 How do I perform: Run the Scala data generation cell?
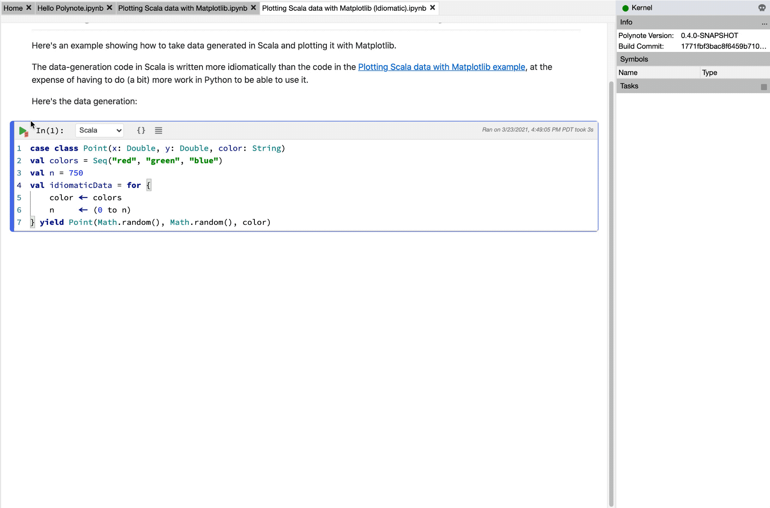23,131
